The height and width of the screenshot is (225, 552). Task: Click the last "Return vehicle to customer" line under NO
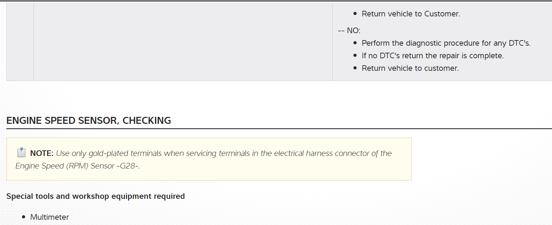point(410,68)
